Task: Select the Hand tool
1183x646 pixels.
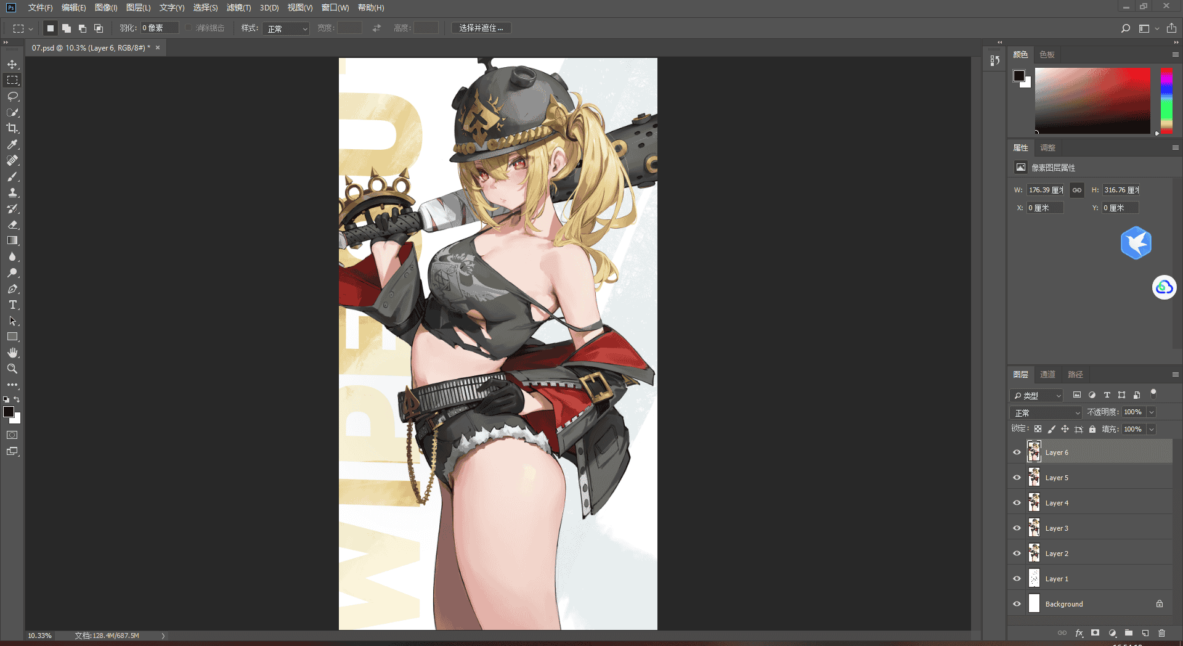Action: click(12, 353)
